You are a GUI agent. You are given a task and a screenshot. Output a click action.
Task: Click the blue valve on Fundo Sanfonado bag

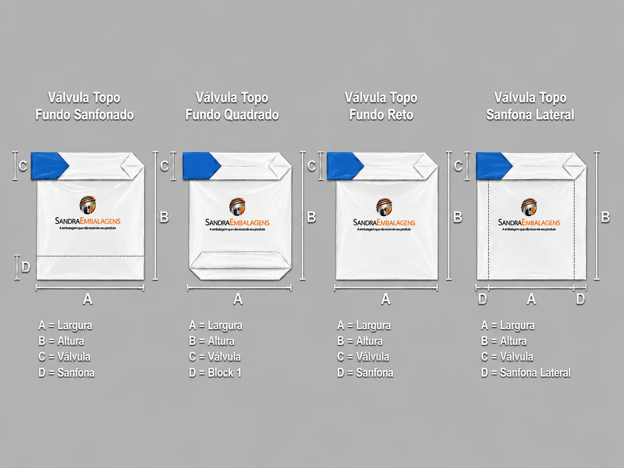49,166
